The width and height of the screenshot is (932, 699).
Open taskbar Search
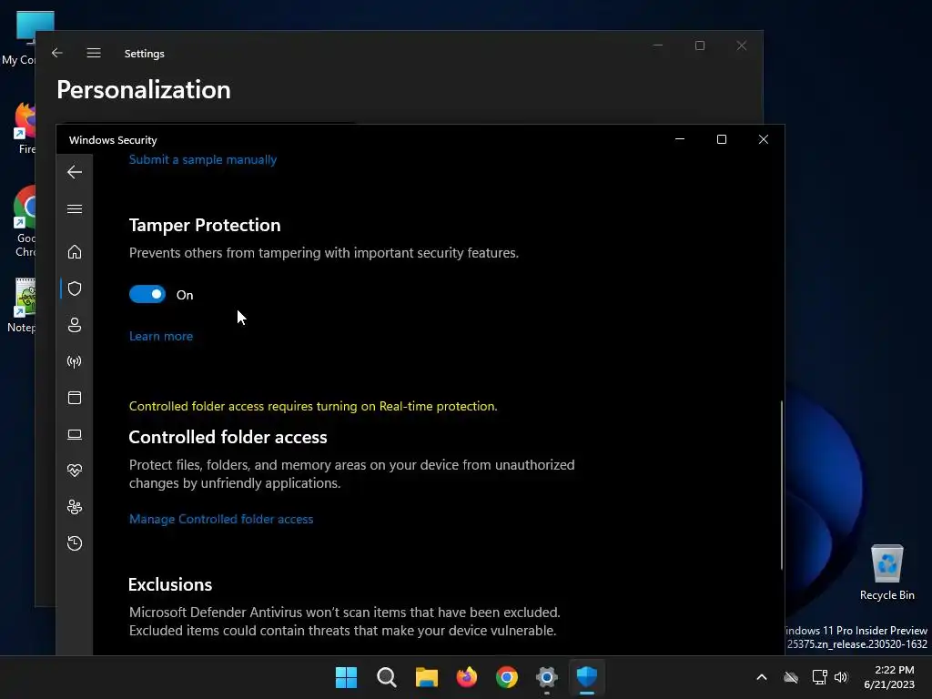(x=386, y=677)
